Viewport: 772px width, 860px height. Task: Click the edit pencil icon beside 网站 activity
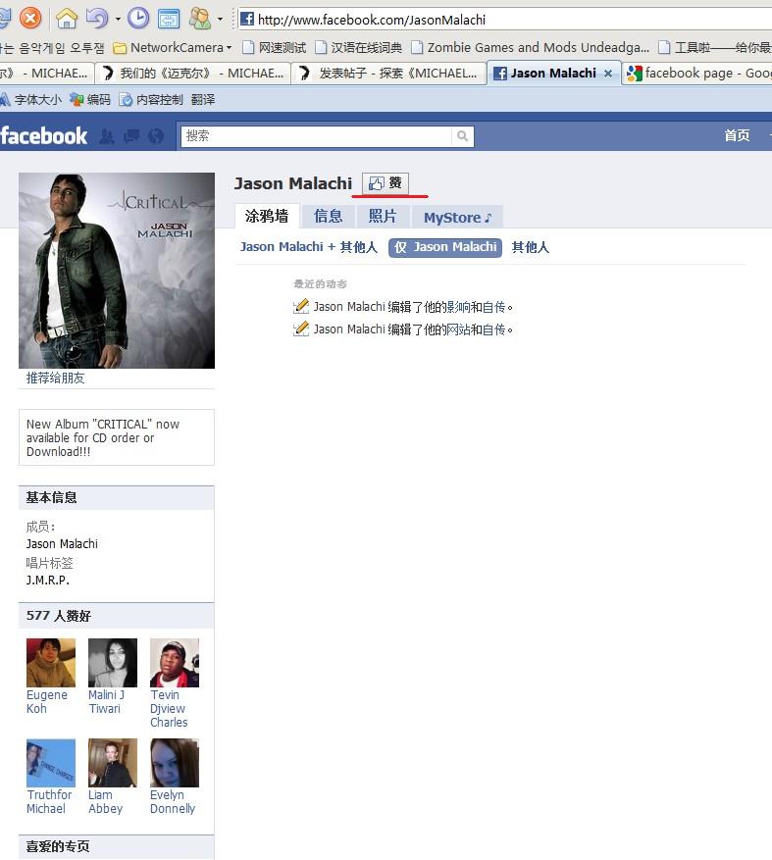coord(301,329)
